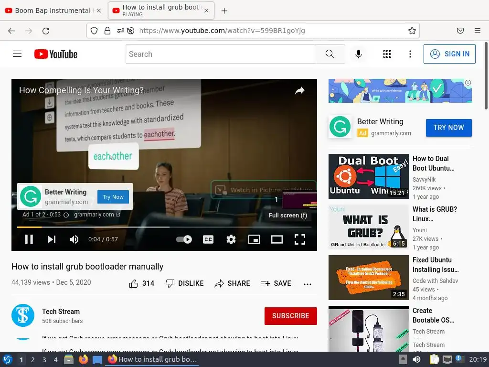Click the DISLIKE button
The width and height of the screenshot is (489, 367).
(184, 283)
